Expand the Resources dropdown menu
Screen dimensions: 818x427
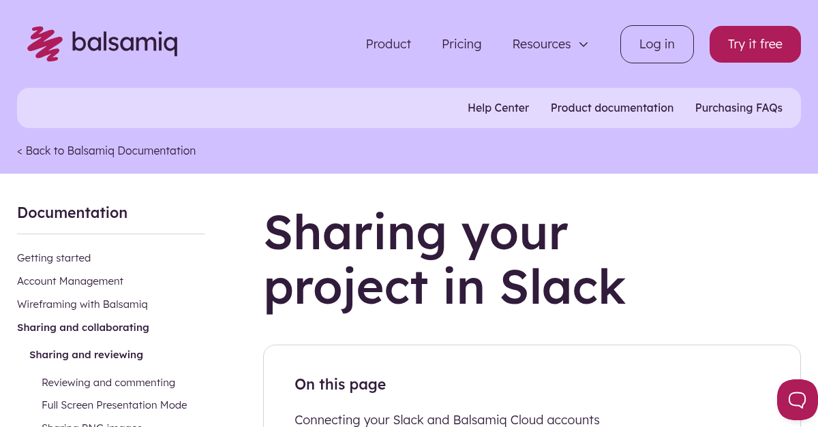click(x=549, y=44)
